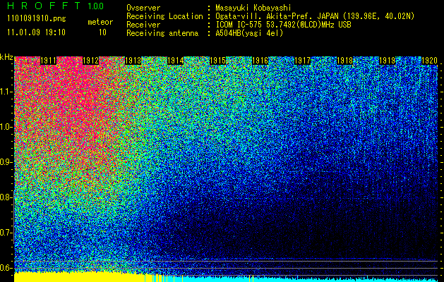Select the Ogata-vill. Akita-Pref. JAPAN location text
Screen dimensions: 444x282
coord(315,16)
